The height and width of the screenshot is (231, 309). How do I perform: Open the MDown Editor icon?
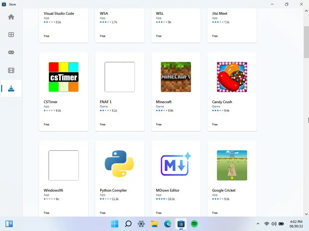pos(176,164)
